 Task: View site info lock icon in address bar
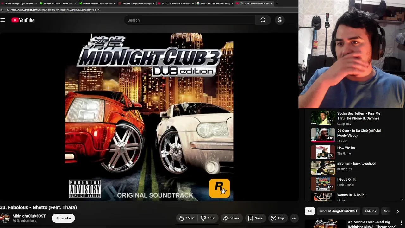[x=8, y=10]
